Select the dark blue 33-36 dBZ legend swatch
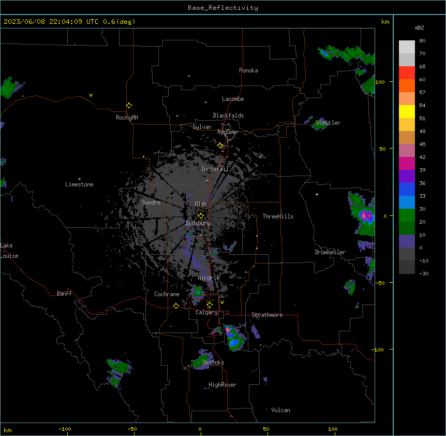 coord(407,189)
